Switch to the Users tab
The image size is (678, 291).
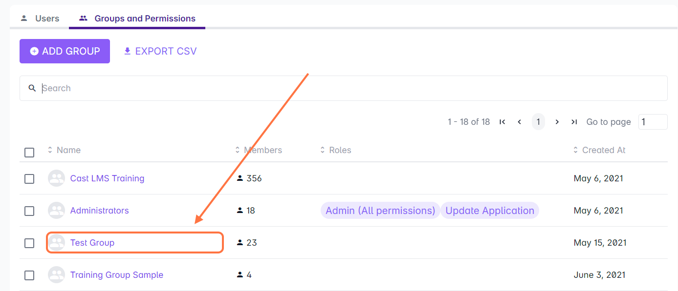point(40,19)
